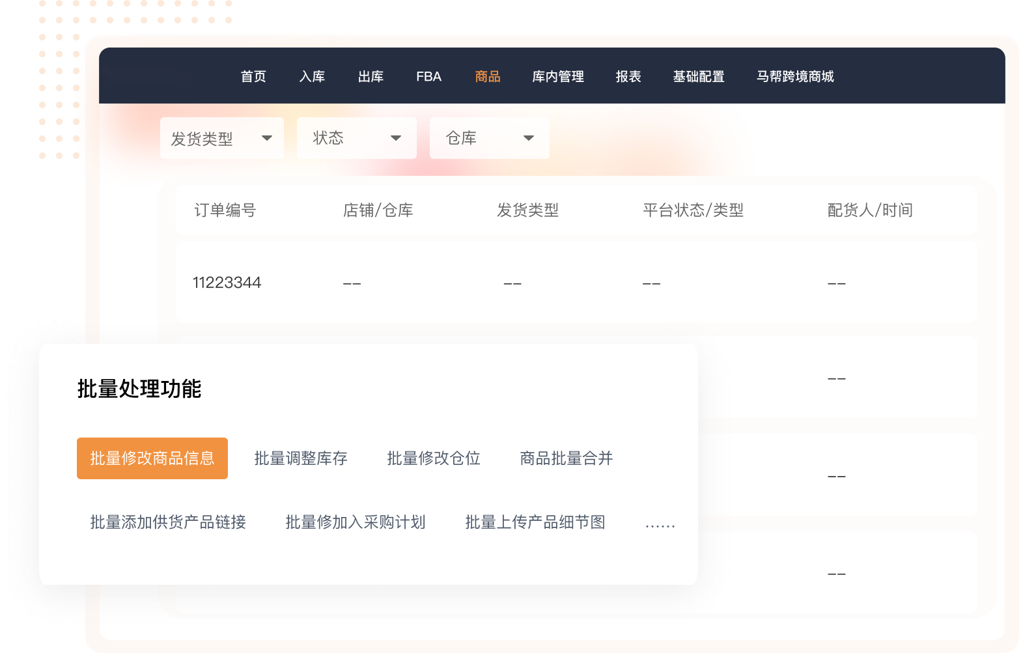Choose 批量调整库存 batch option
Viewport: 1023px width, 657px height.
click(301, 458)
